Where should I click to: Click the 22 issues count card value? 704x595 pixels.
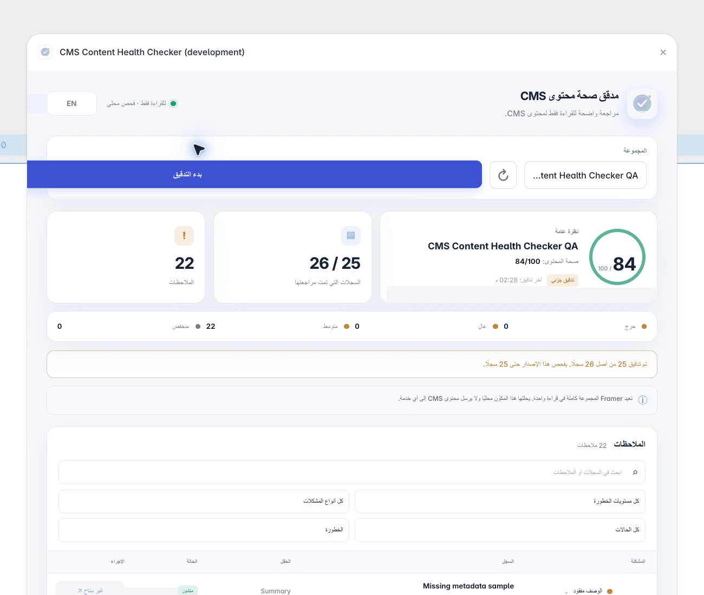click(x=184, y=263)
